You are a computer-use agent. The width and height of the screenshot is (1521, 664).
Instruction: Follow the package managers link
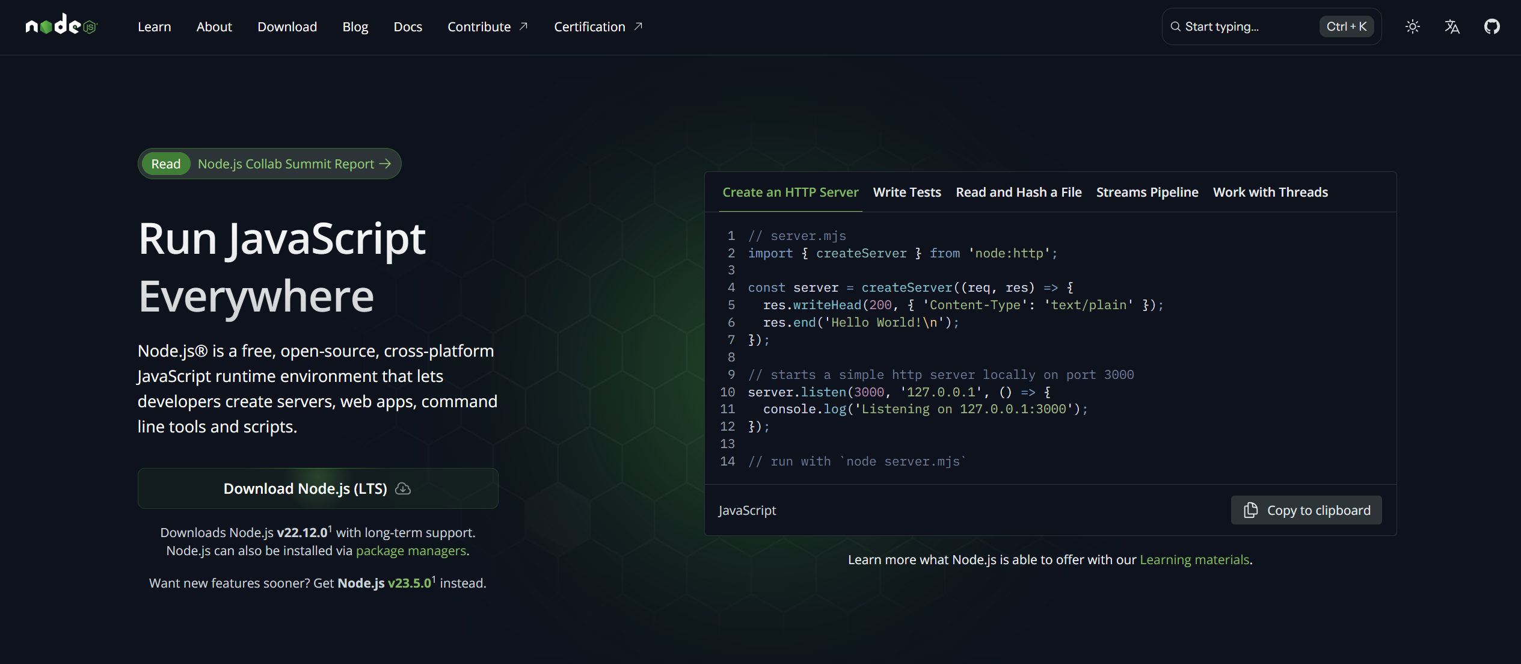tap(411, 550)
